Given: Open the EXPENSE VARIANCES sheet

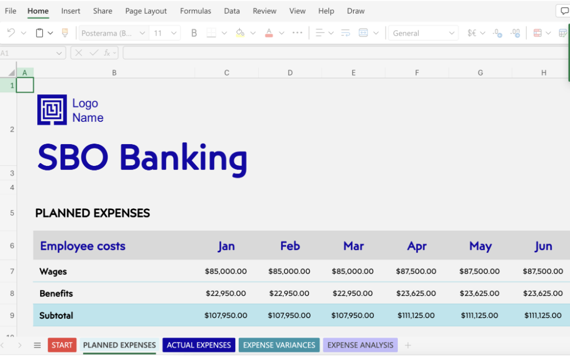Looking at the screenshot, I should coord(279,345).
